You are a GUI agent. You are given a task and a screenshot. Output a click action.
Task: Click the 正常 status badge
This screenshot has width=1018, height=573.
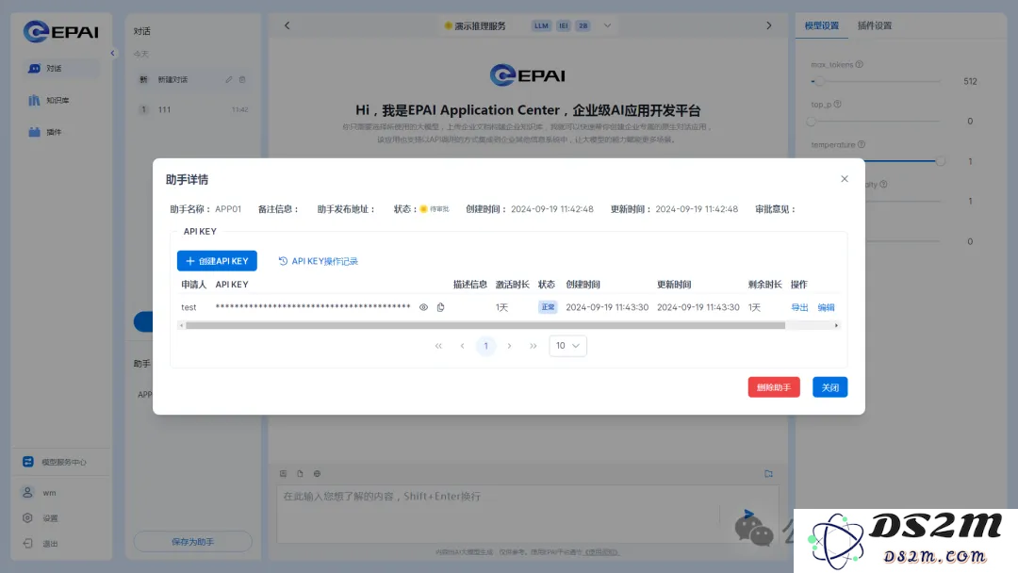(x=548, y=307)
